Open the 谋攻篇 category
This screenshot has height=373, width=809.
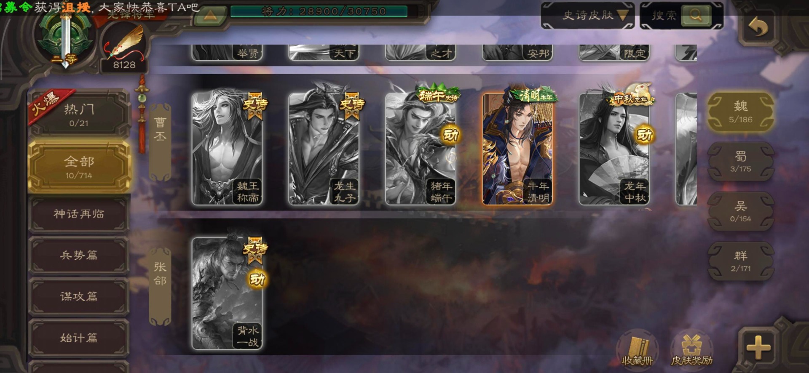(79, 296)
